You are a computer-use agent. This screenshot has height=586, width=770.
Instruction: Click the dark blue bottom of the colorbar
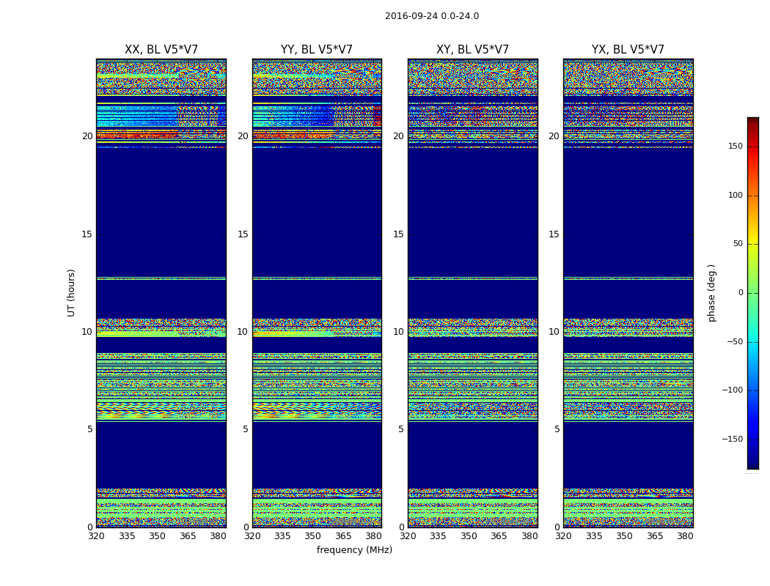(752, 464)
